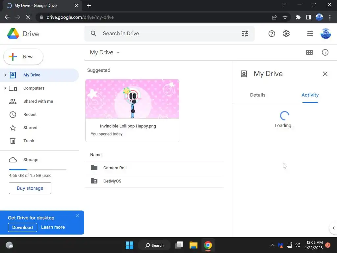The image size is (337, 253).
Task: Click Download for Drive desktop
Action: [x=23, y=227]
